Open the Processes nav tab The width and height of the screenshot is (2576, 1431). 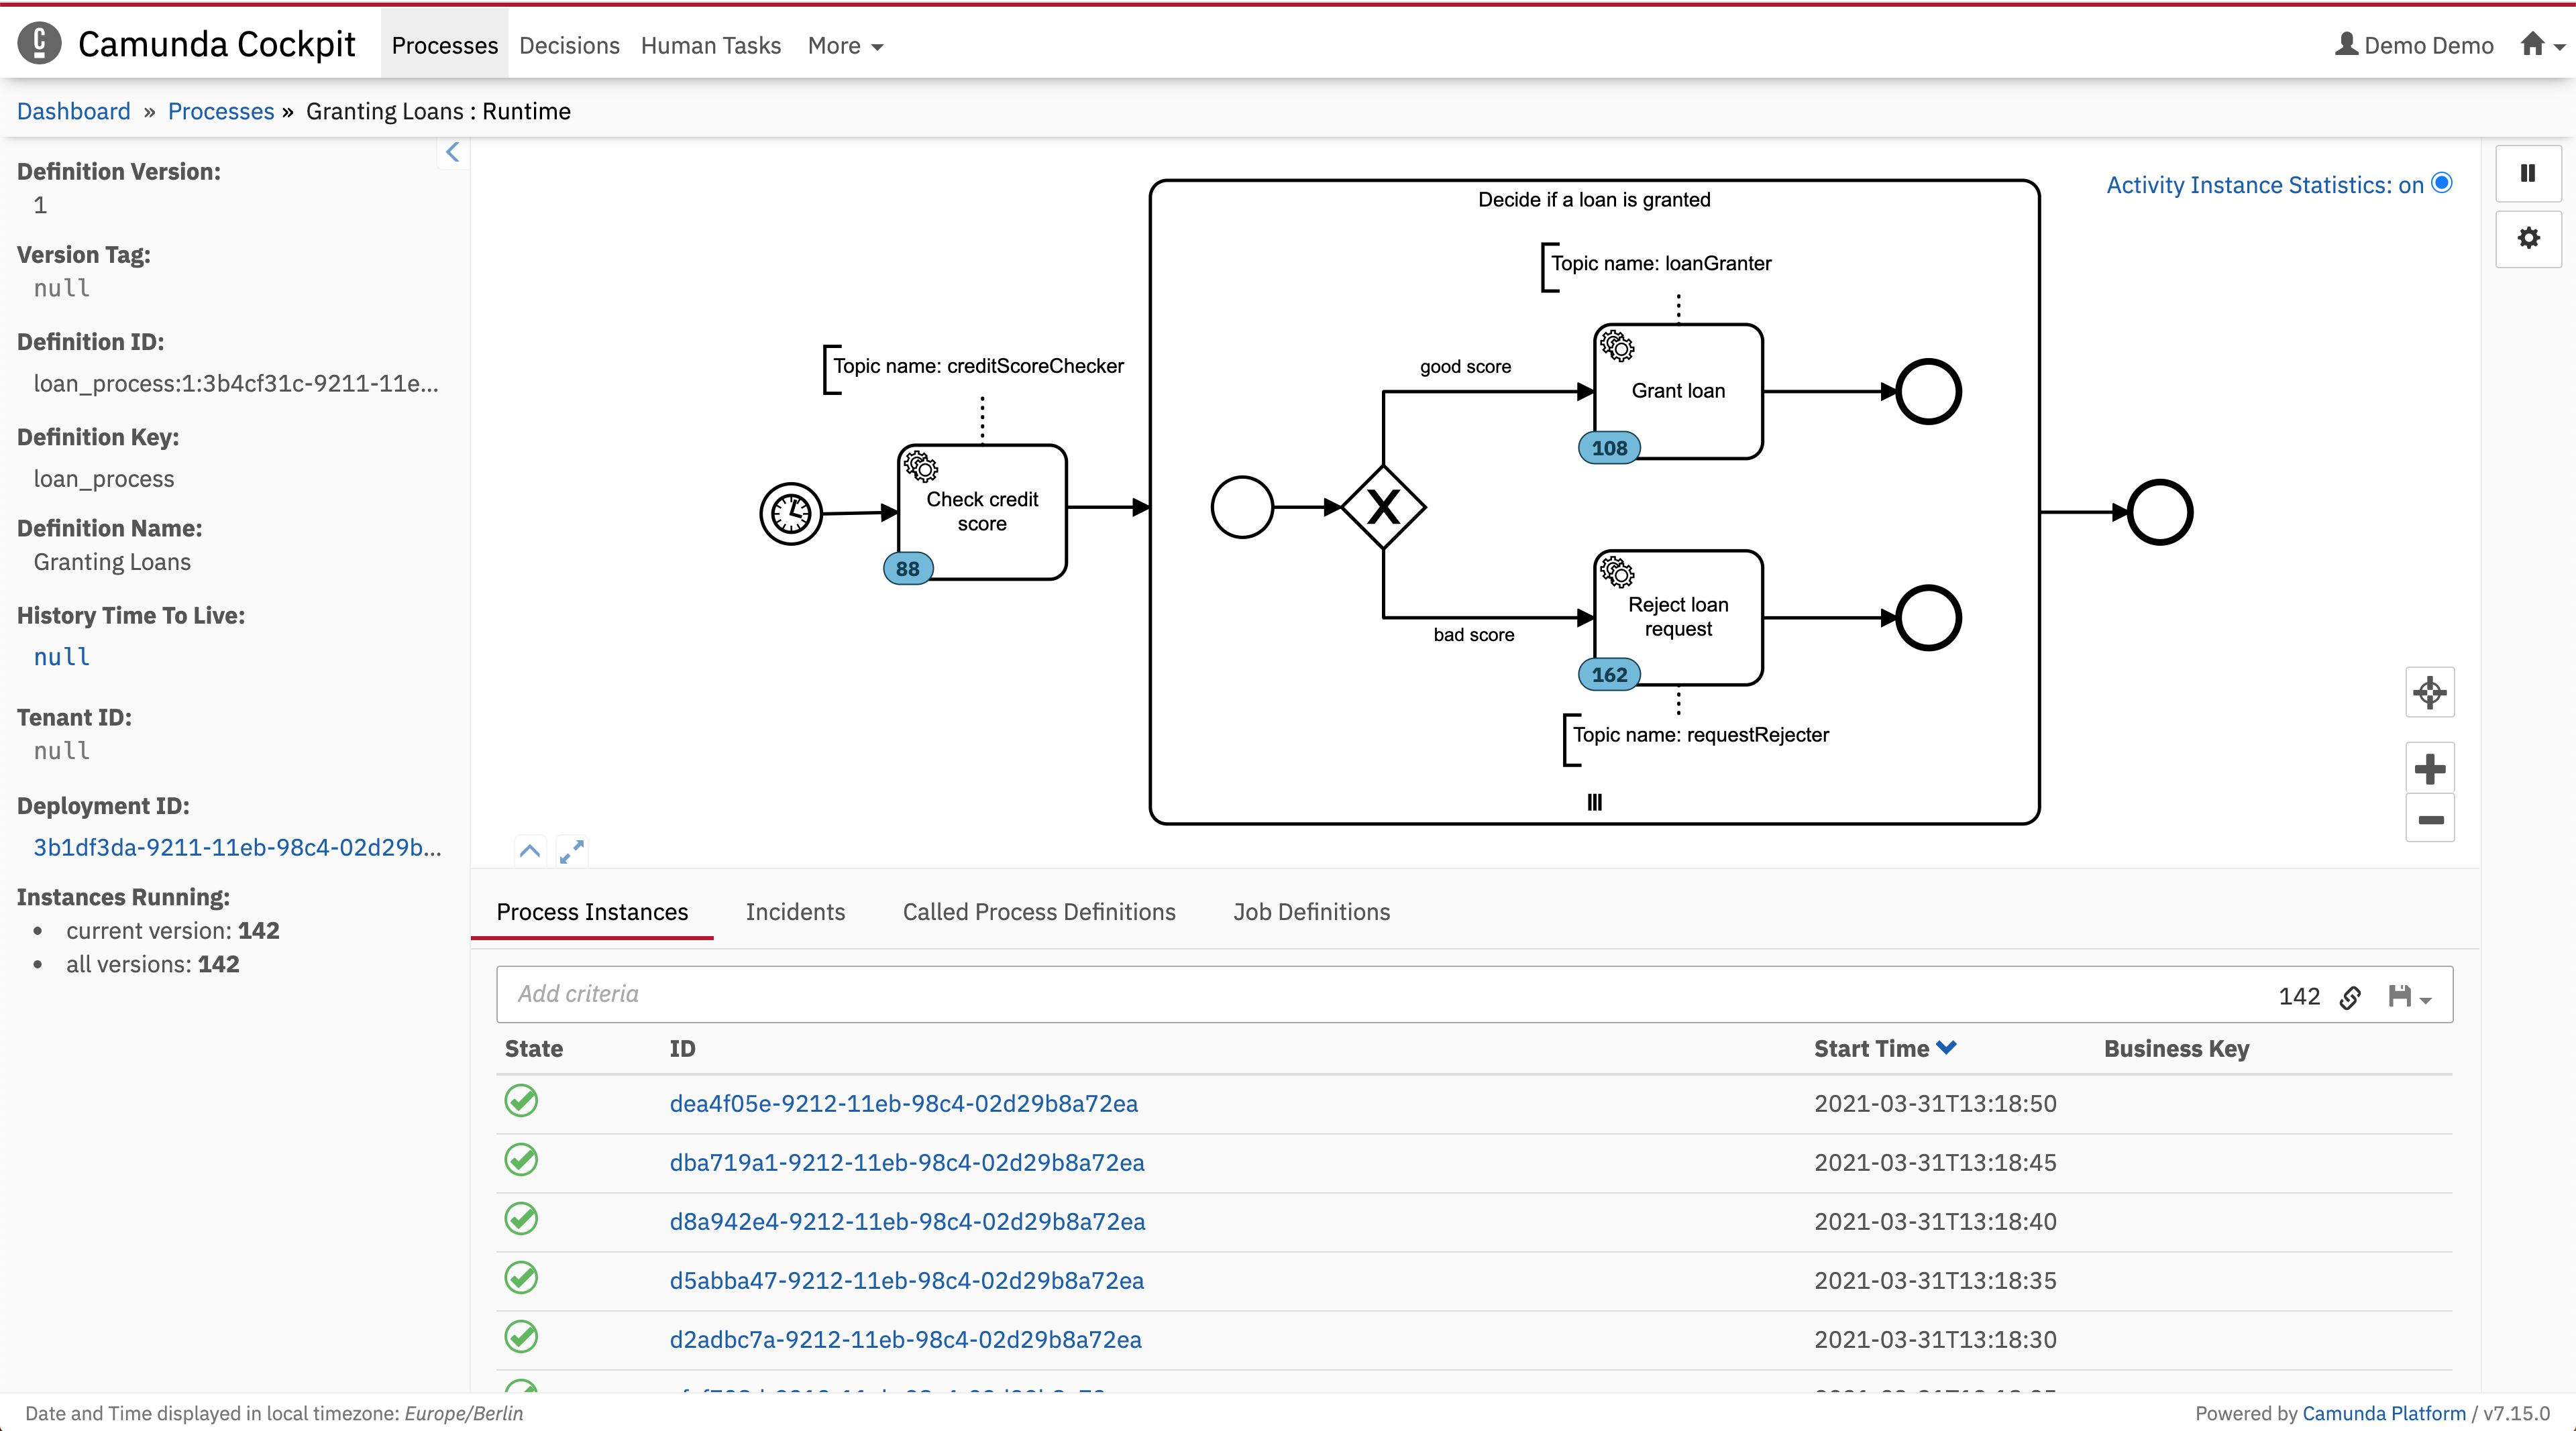coord(444,45)
